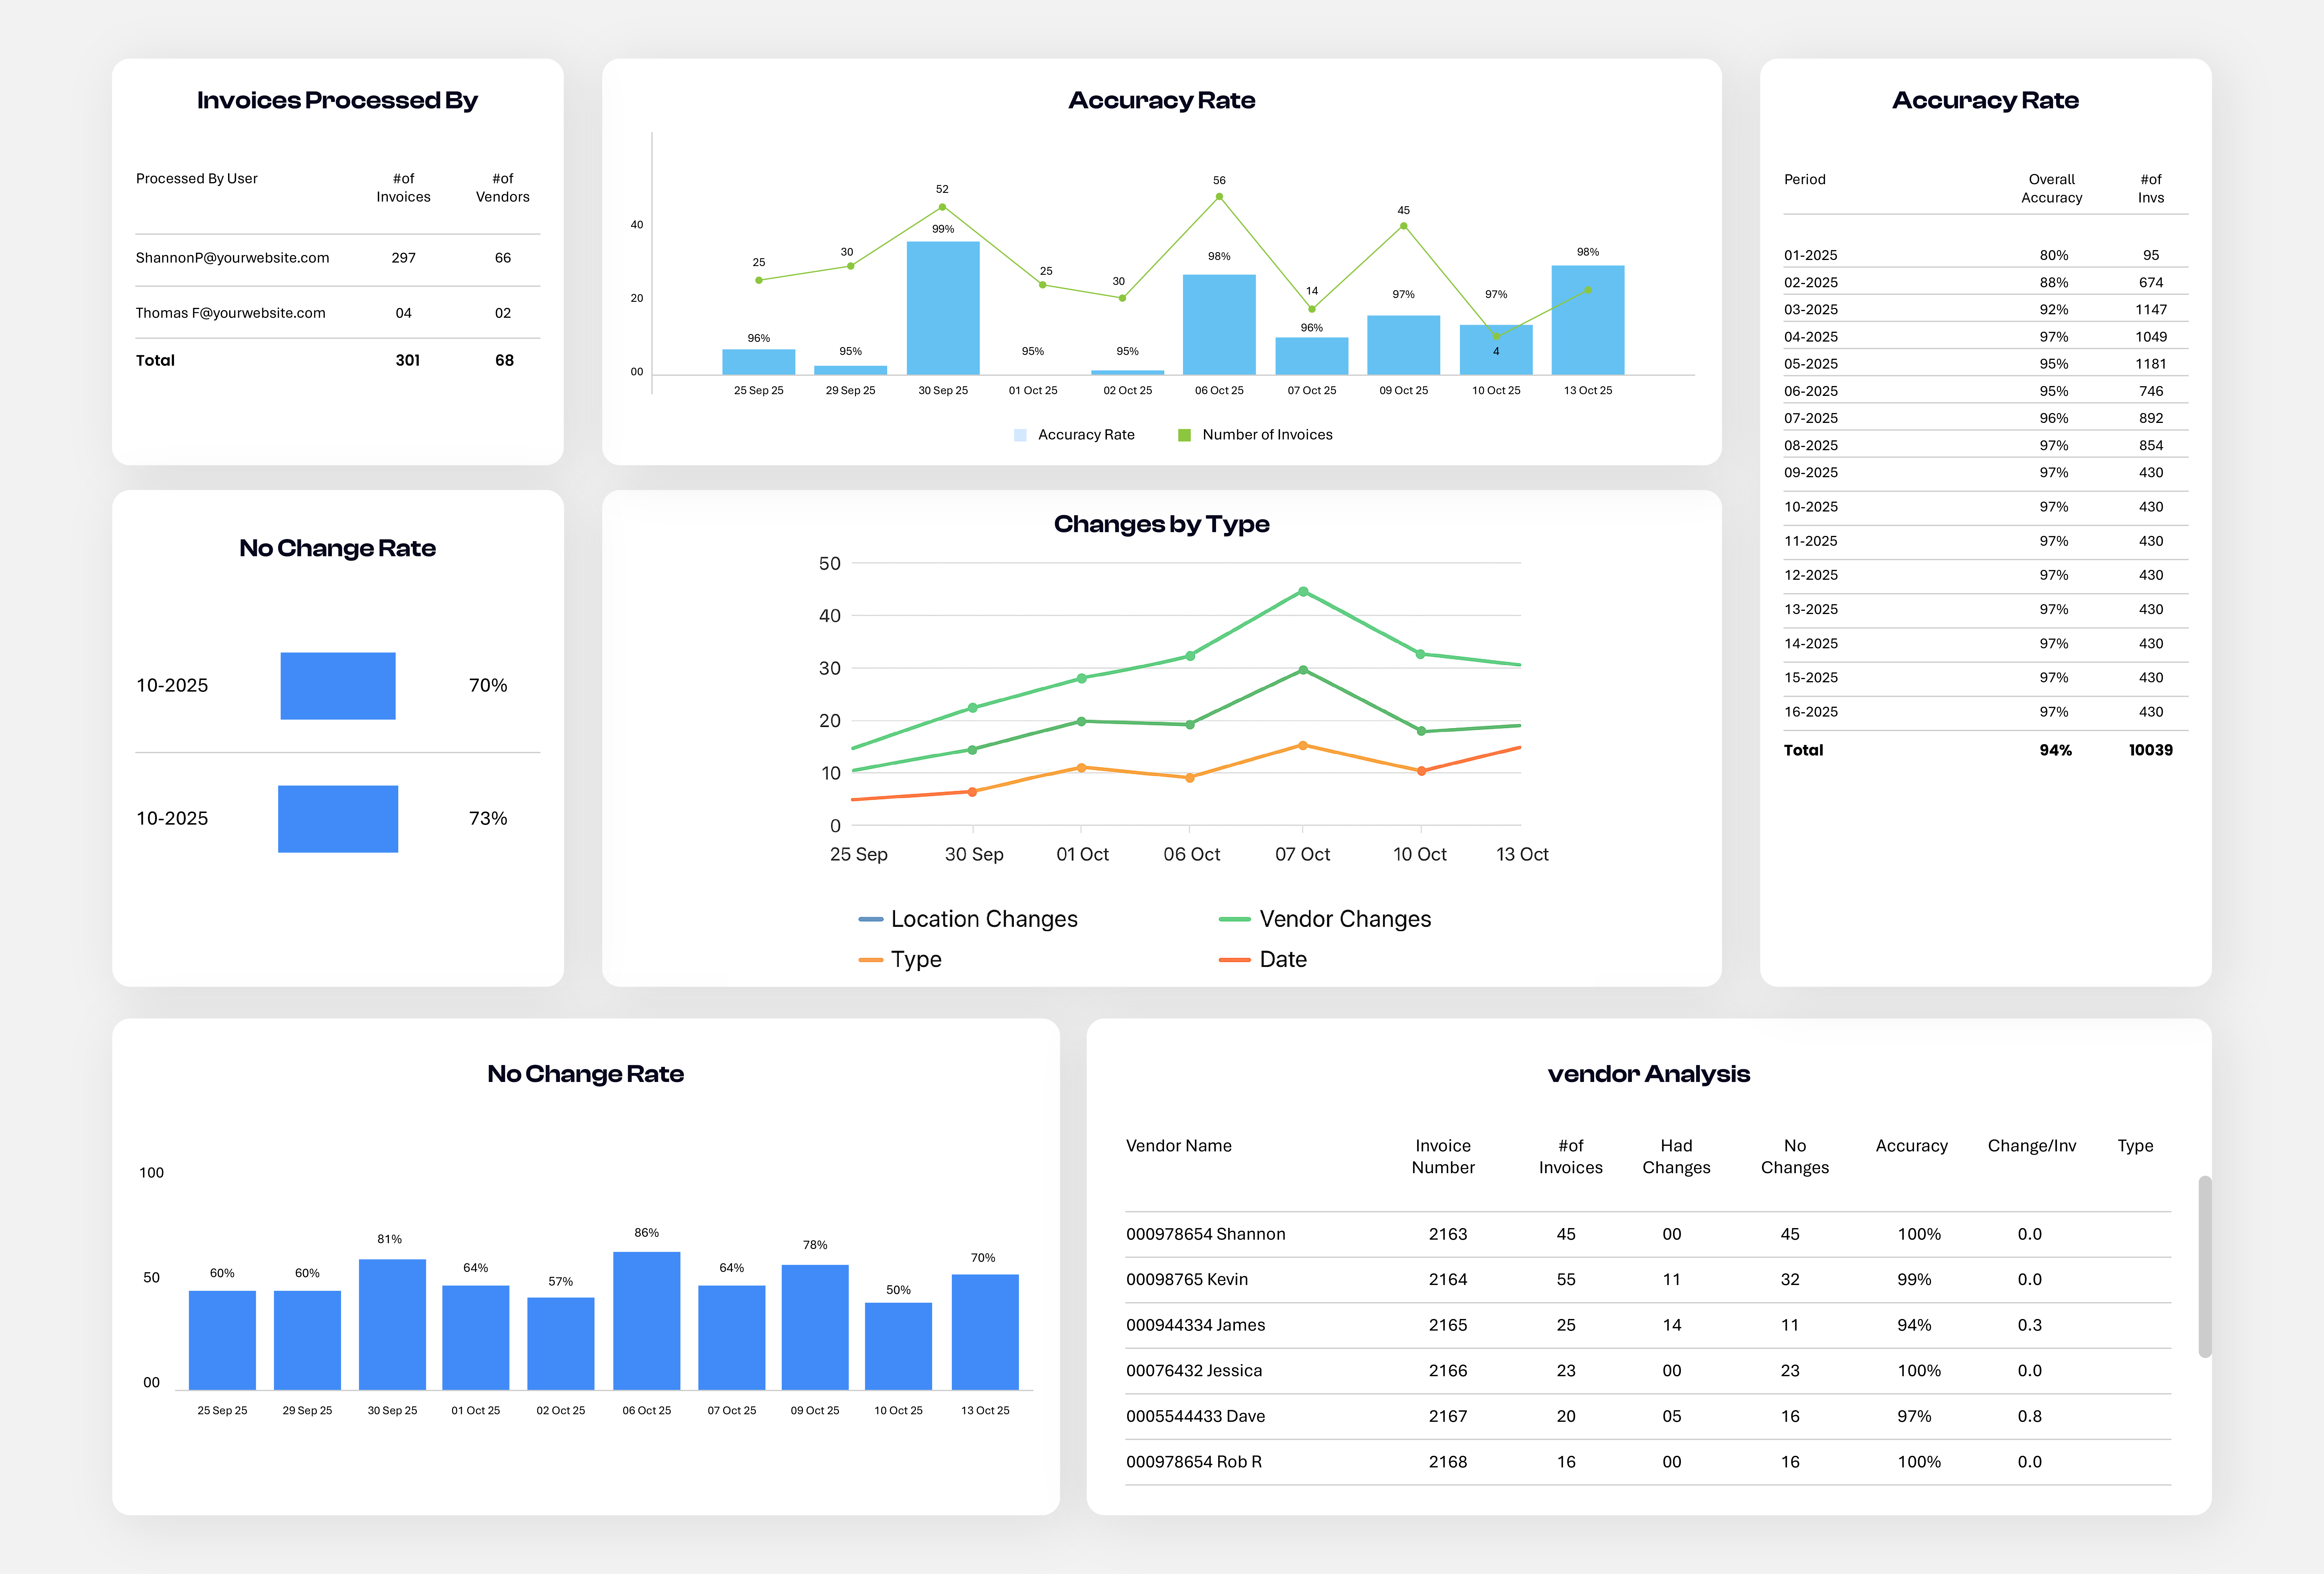Viewport: 2324px width, 1574px height.
Task: Expand the Changes by Type chart
Action: [1161, 523]
